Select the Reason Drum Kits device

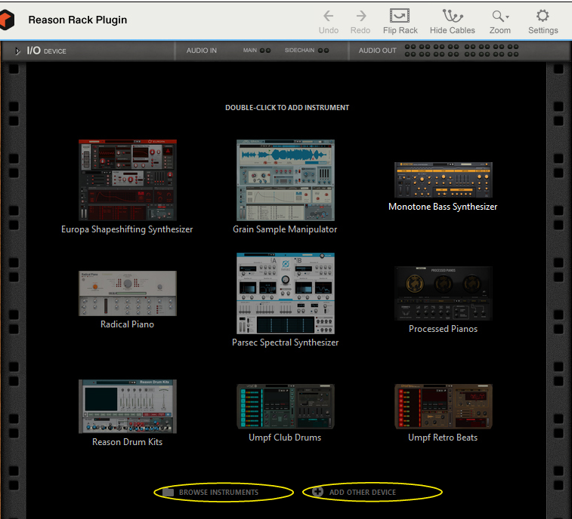click(x=127, y=406)
